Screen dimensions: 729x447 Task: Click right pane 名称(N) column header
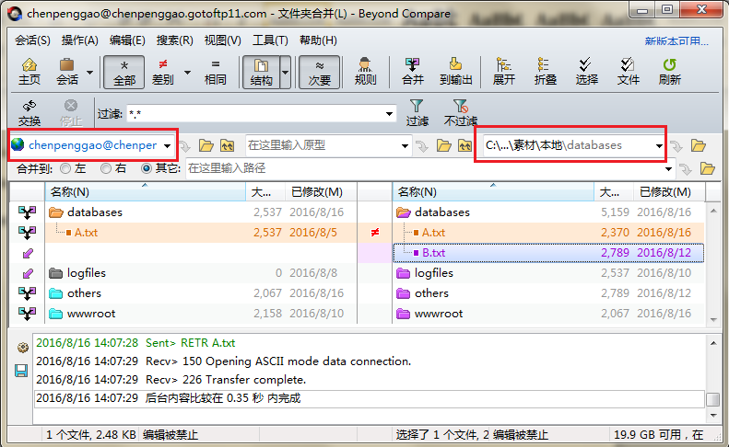tap(493, 191)
